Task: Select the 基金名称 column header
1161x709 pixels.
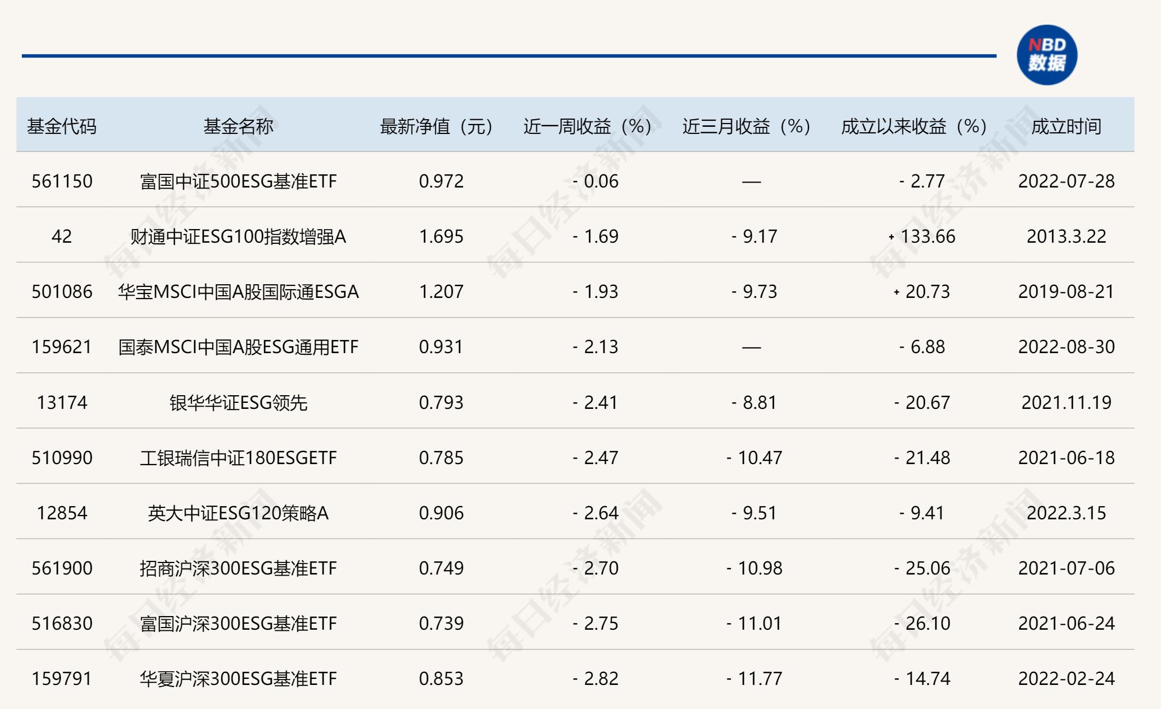Action: pos(238,126)
